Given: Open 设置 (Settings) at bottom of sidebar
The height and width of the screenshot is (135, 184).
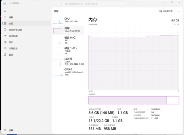Looking at the screenshot, I should (x=26, y=130).
